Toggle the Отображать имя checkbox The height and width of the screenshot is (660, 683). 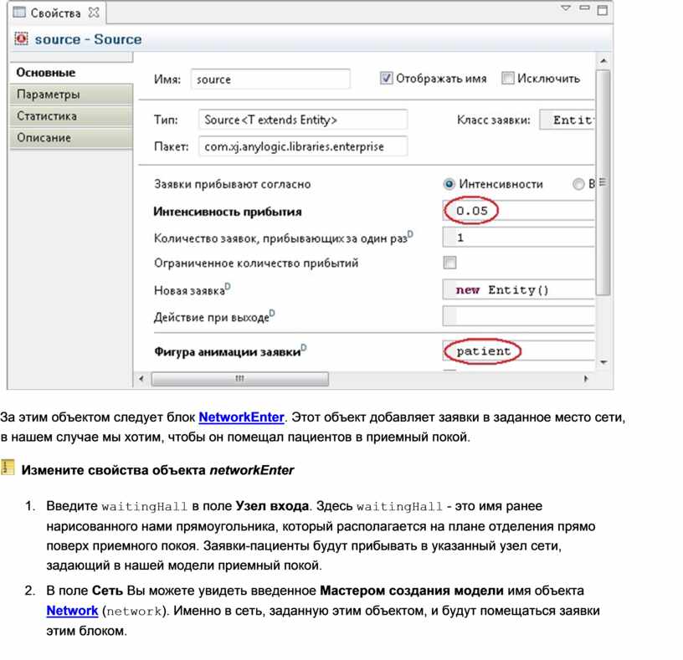(386, 78)
